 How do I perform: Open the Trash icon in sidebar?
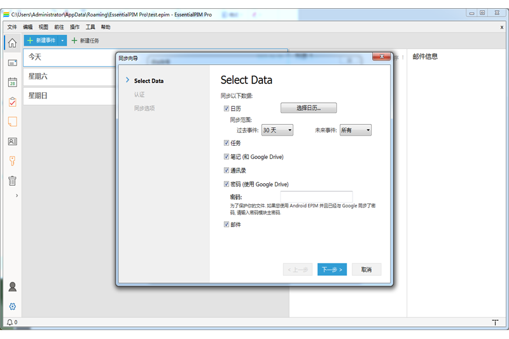(x=12, y=181)
